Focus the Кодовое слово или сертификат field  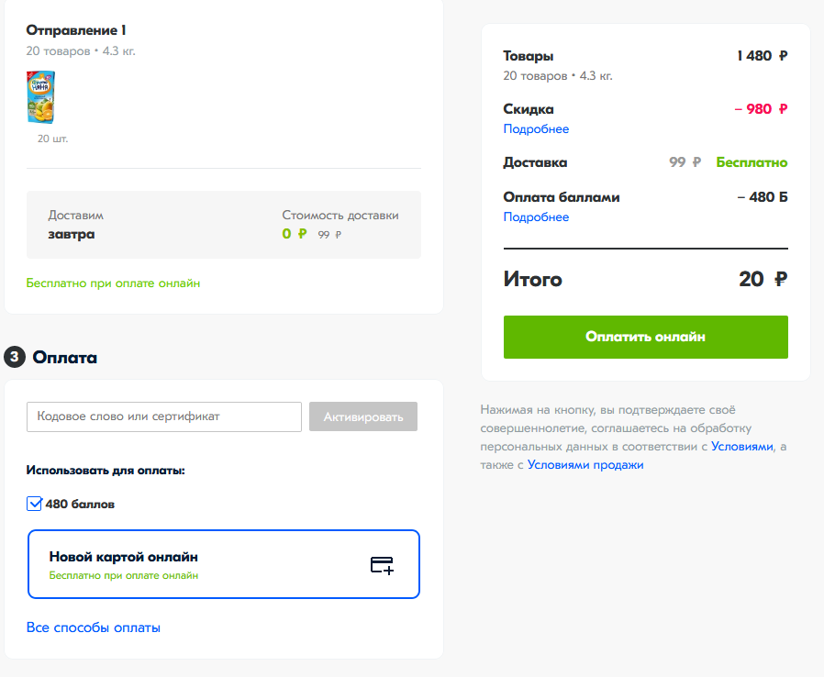pyautogui.click(x=164, y=417)
